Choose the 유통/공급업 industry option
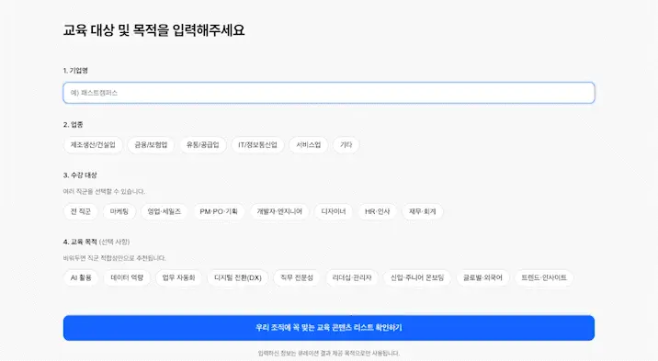This screenshot has height=361, width=658. (x=203, y=145)
